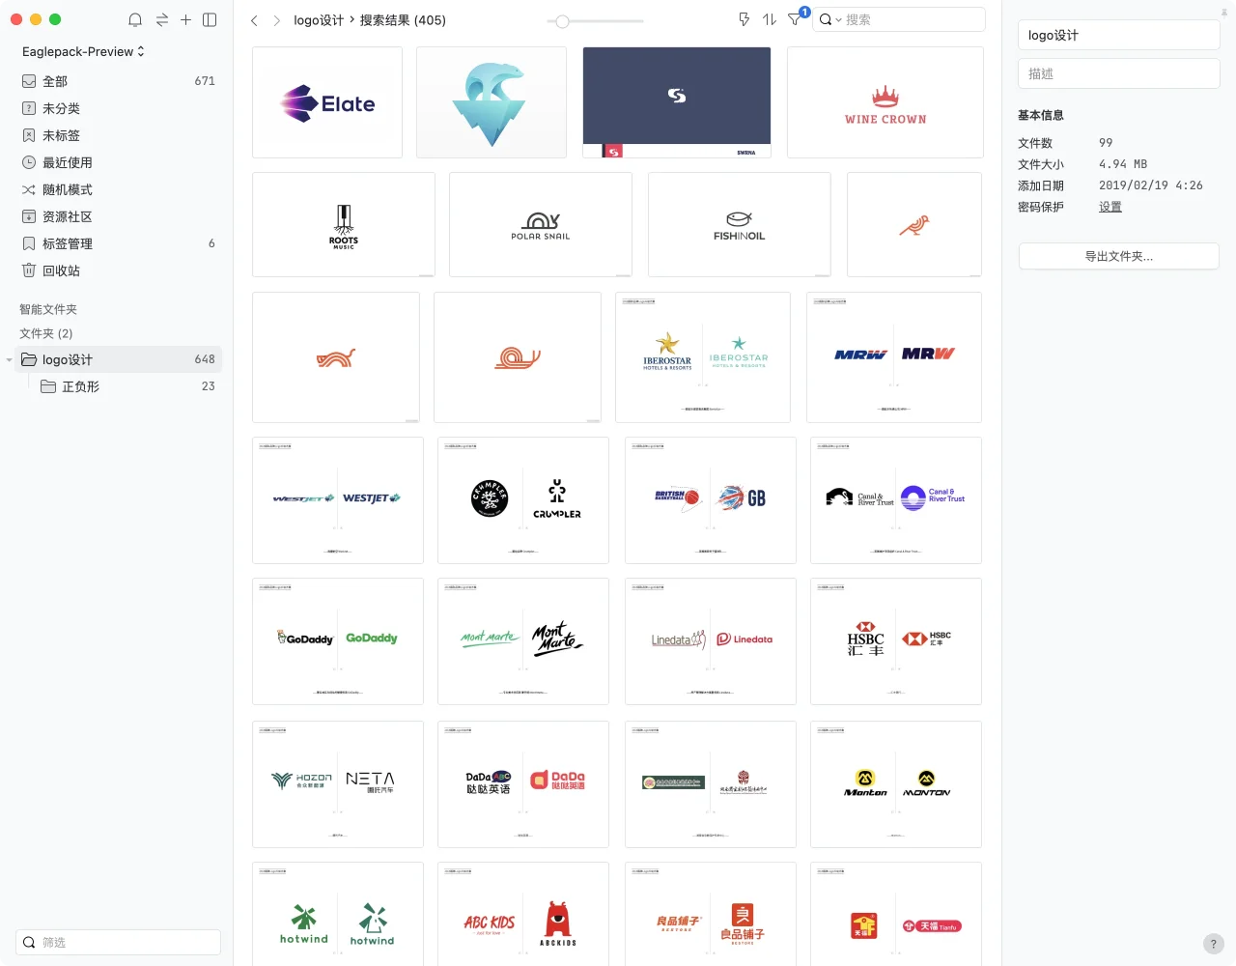
Task: Select the GoDaddy logo comparison thumbnail
Action: coord(338,641)
